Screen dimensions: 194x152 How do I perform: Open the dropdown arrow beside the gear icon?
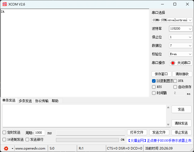pyautogui.click(x=12, y=148)
